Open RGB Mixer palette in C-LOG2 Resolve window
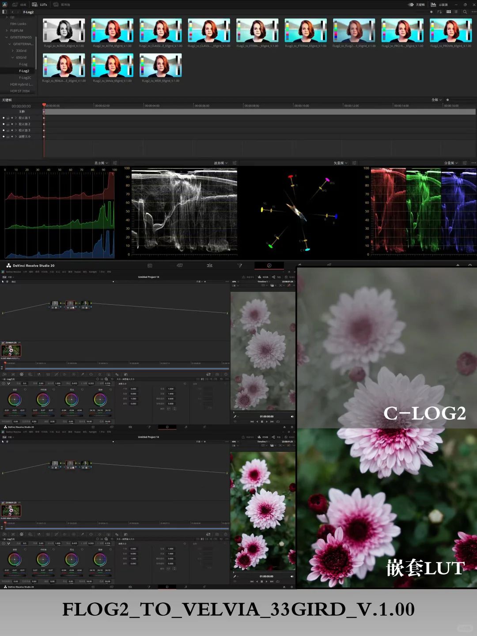 pyautogui.click(x=39, y=374)
